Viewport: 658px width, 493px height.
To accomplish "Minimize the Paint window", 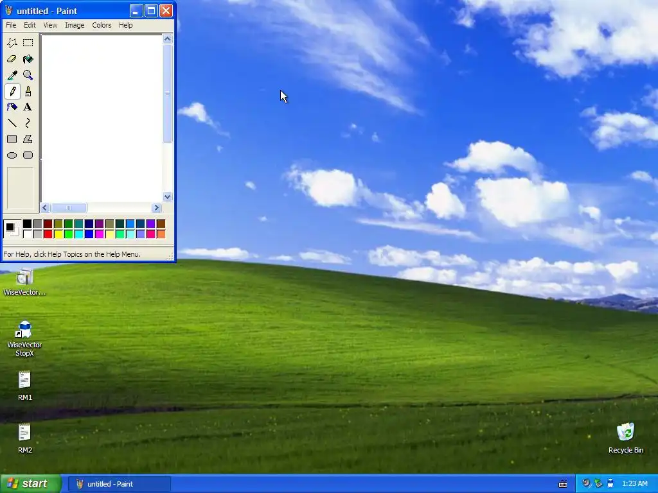I will tap(136, 10).
